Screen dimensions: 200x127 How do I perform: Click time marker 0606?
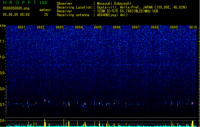coord(117,27)
